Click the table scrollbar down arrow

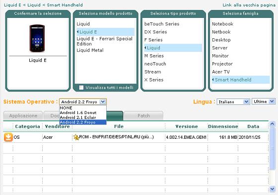[272, 189]
